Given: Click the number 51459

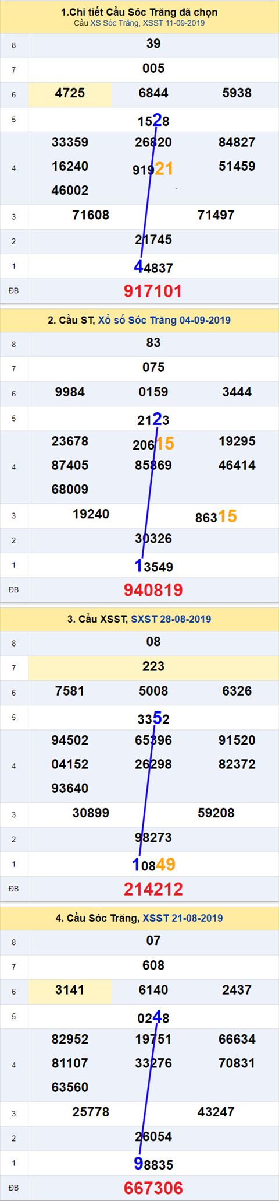Looking at the screenshot, I should point(237,166).
